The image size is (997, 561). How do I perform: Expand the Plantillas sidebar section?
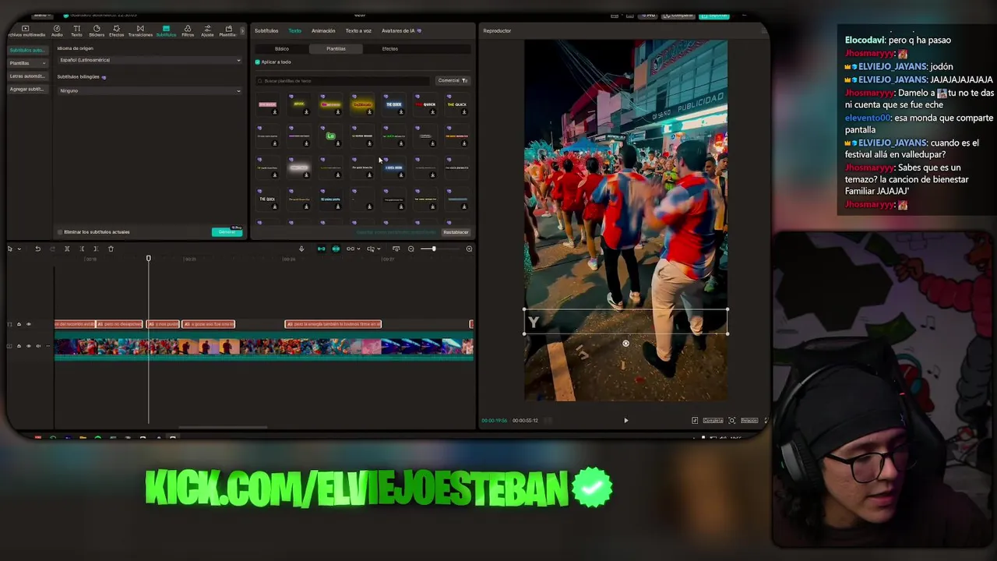[x=28, y=63]
